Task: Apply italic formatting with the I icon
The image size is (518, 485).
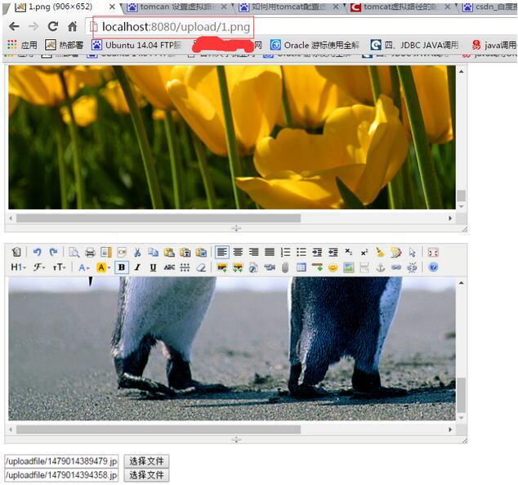Action: 137,267
